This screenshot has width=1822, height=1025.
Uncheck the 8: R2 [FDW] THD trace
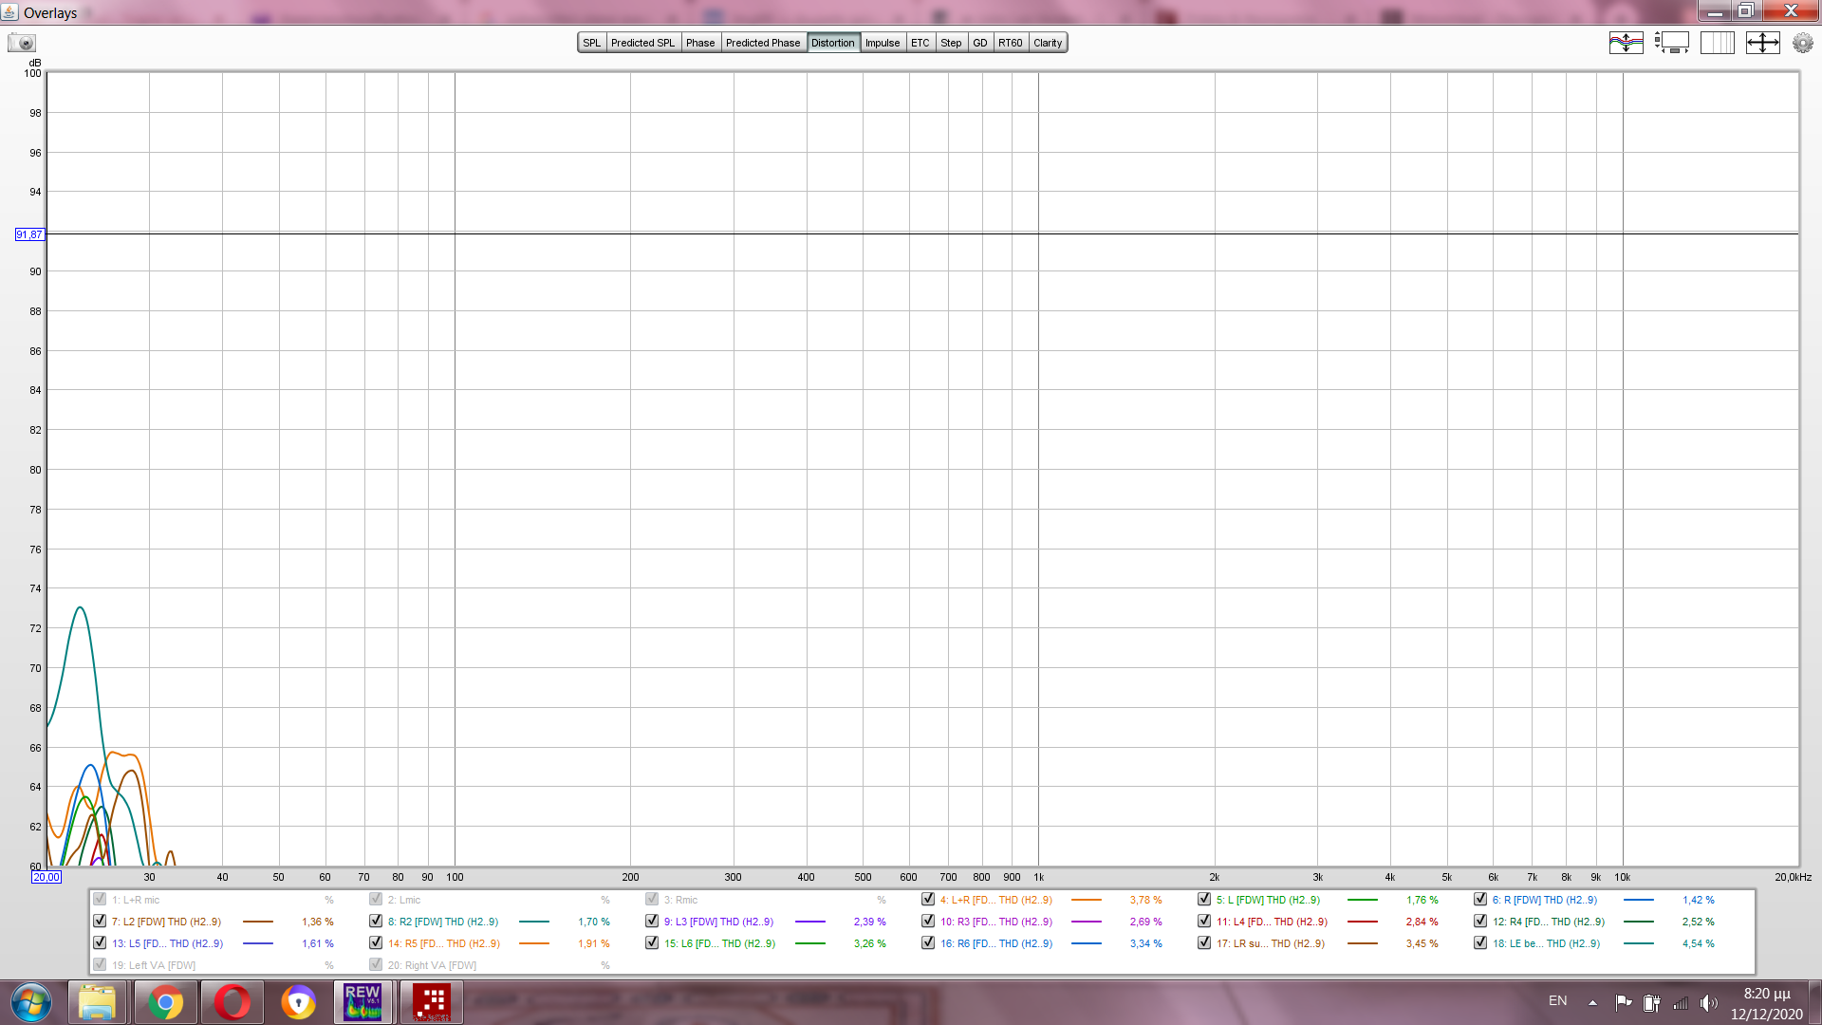[376, 921]
